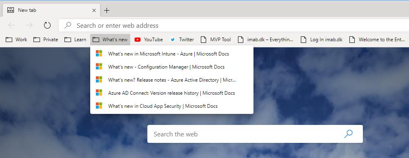
Task: Click the Twitter bird icon
Action: coord(172,40)
